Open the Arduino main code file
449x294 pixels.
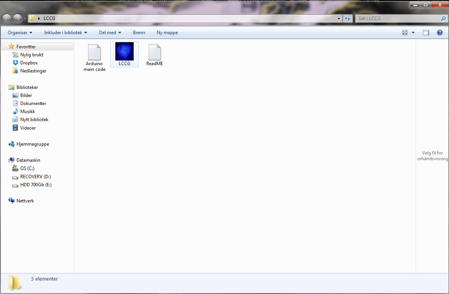[94, 57]
